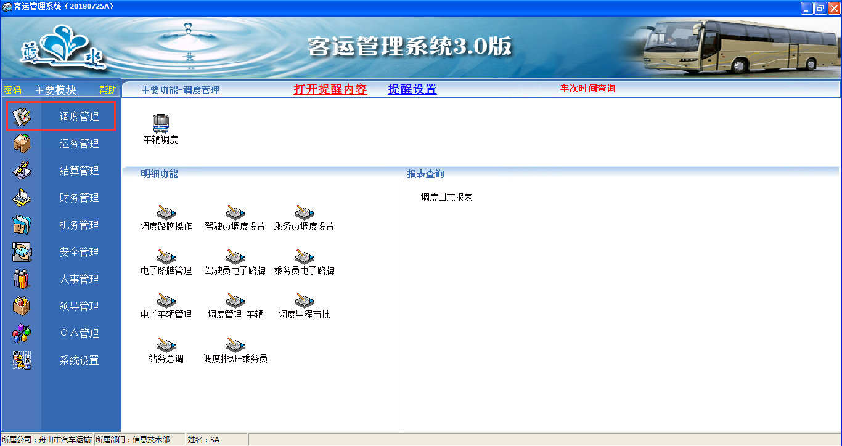842x446 pixels.
Task: Click 所属公司 status bar entry
Action: coord(47,440)
